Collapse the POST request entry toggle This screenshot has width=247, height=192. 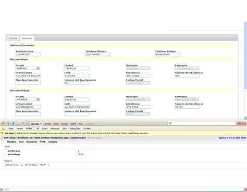tap(2, 138)
